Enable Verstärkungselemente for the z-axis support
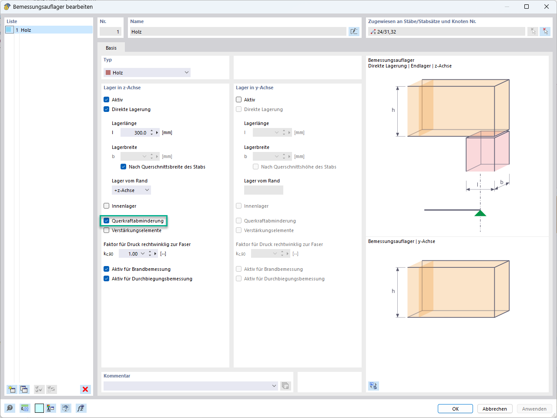 tap(106, 230)
